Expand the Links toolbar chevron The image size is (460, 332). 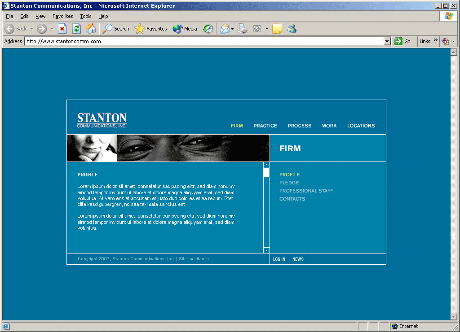click(435, 40)
